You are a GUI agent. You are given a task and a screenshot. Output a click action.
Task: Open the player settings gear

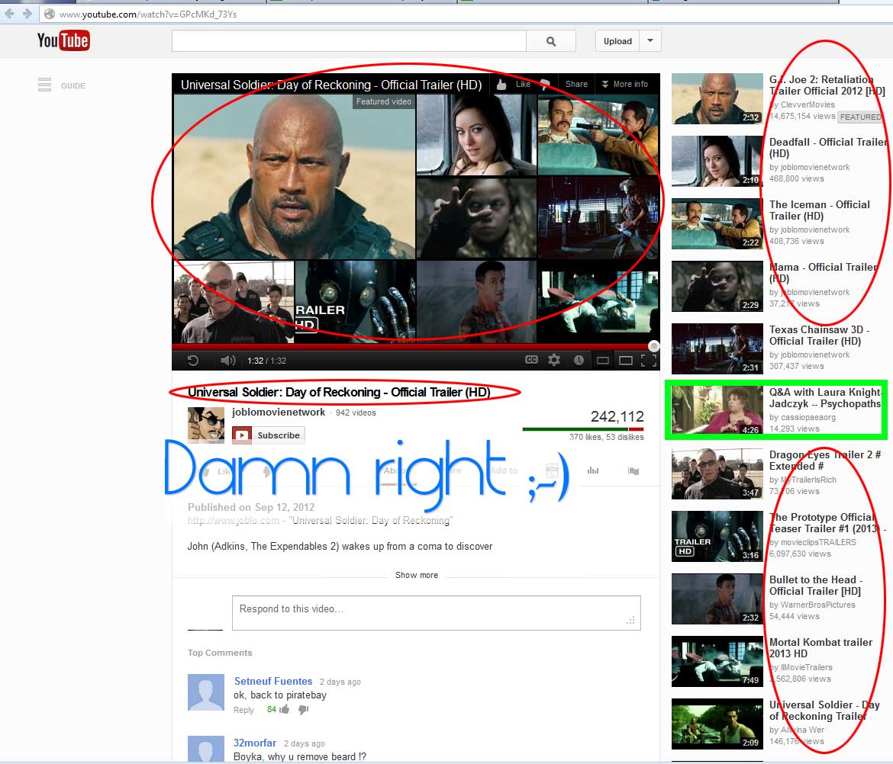pyautogui.click(x=554, y=360)
